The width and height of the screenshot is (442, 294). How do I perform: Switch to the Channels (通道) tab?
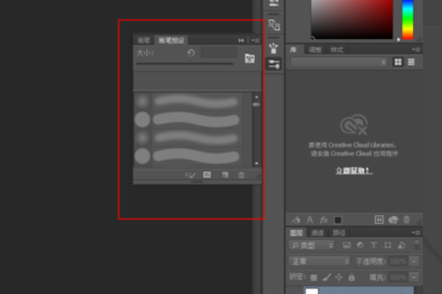point(318,233)
